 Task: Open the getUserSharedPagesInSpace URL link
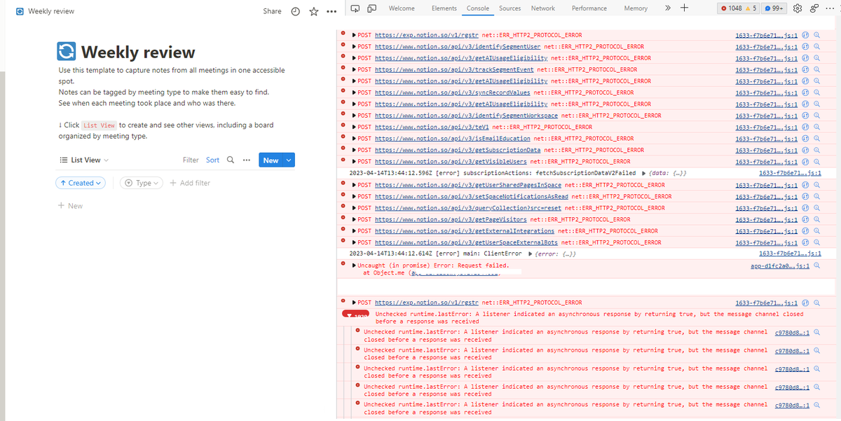coord(468,185)
